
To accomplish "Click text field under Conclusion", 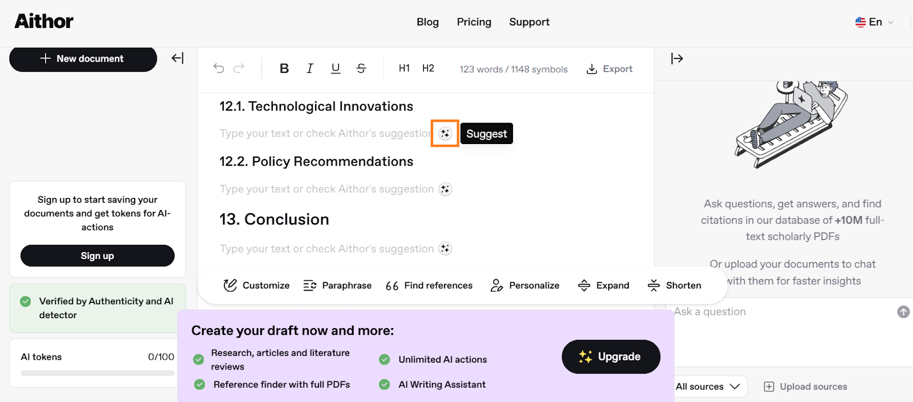I will [326, 249].
